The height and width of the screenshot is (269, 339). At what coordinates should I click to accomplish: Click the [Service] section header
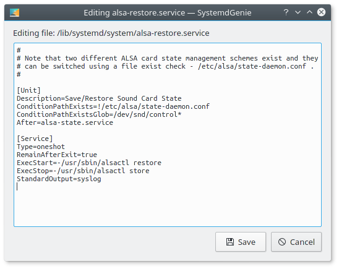click(x=35, y=139)
